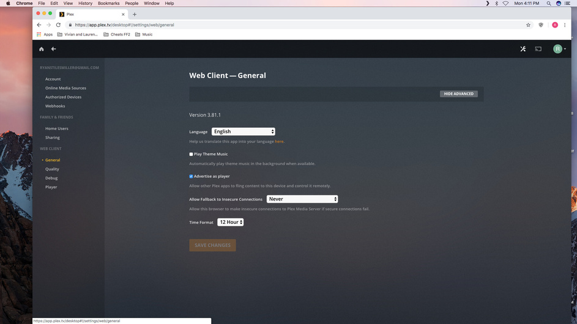Open the Vivian and Lauren bookmark folder
Screen dimensions: 577x324
click(78, 34)
